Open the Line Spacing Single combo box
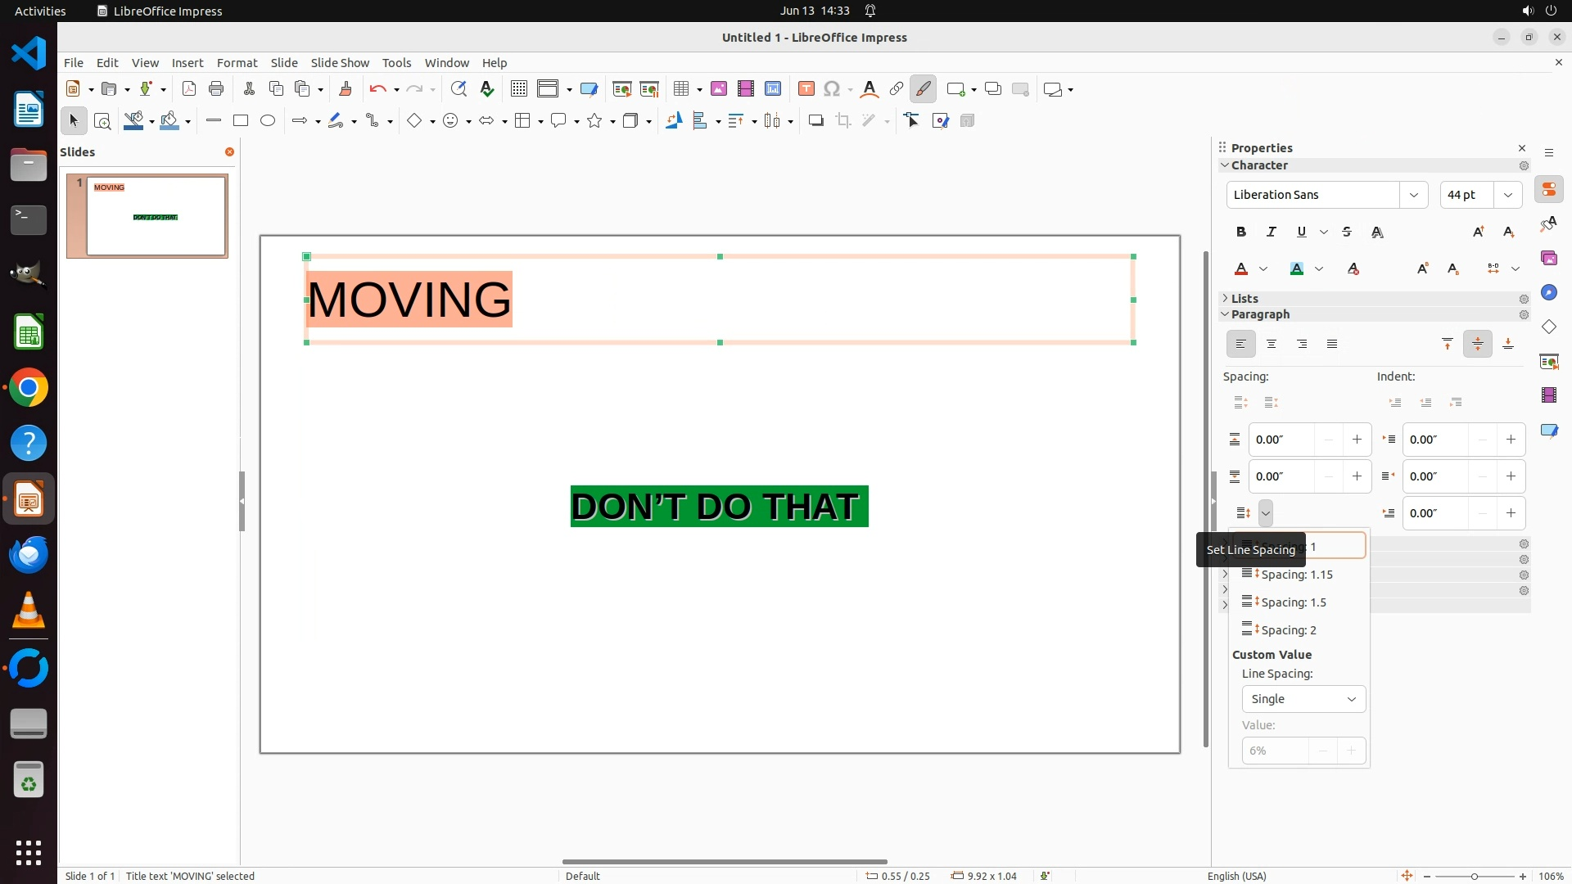The image size is (1572, 884). pyautogui.click(x=1303, y=699)
